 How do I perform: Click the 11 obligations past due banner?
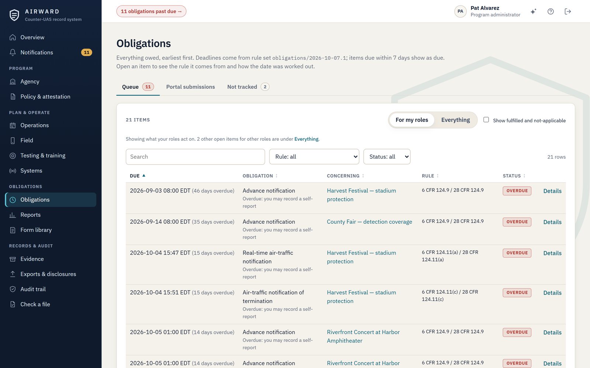(x=151, y=11)
